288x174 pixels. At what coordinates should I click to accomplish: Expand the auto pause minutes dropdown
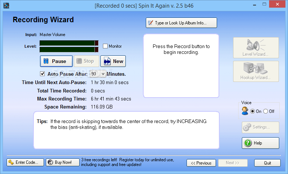point(103,74)
